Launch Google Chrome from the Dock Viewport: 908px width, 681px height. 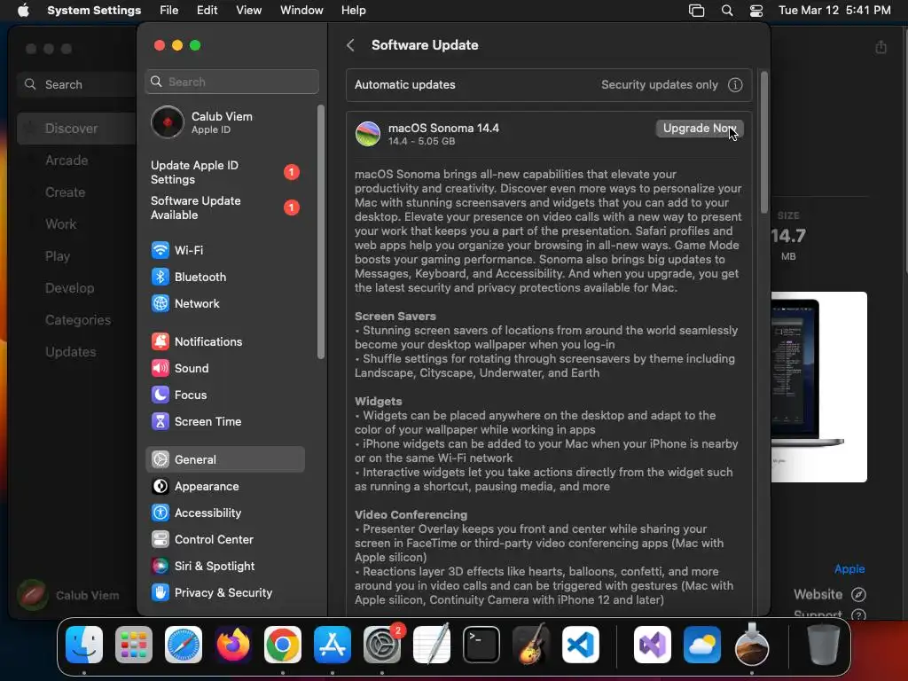click(283, 645)
